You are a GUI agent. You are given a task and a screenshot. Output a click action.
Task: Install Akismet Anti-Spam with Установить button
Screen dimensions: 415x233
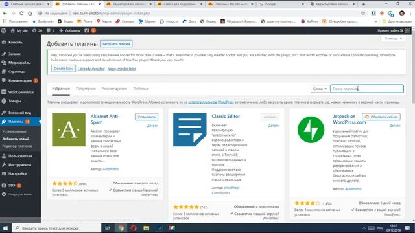click(147, 116)
